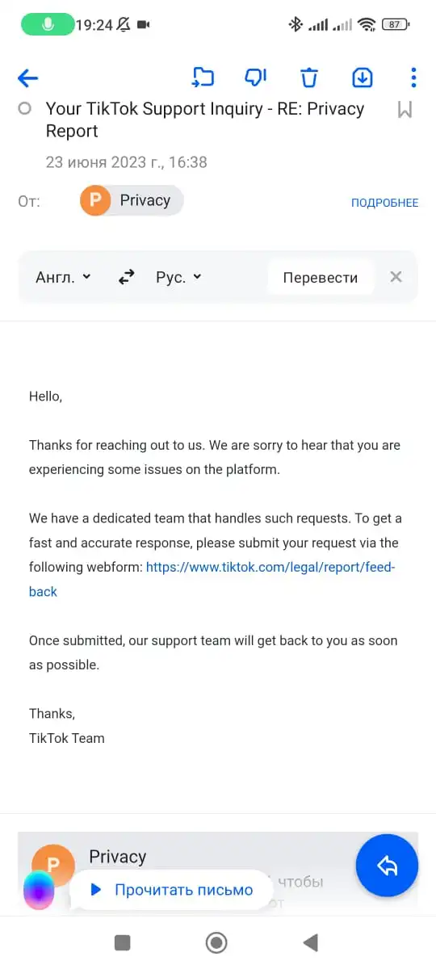Screen dimensions: 436x969
Task: Swap translation languages with the arrows icon
Action: 127,277
